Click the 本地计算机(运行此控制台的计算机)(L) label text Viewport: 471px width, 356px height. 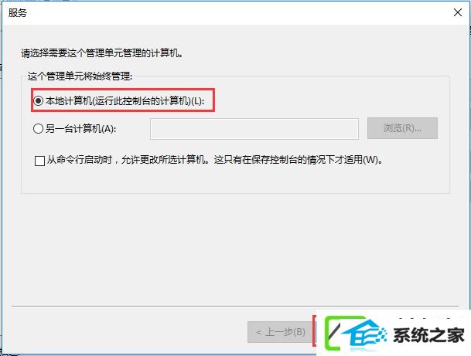125,100
